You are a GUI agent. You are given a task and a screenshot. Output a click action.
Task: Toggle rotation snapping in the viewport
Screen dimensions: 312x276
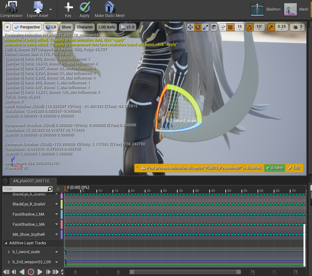(250, 28)
